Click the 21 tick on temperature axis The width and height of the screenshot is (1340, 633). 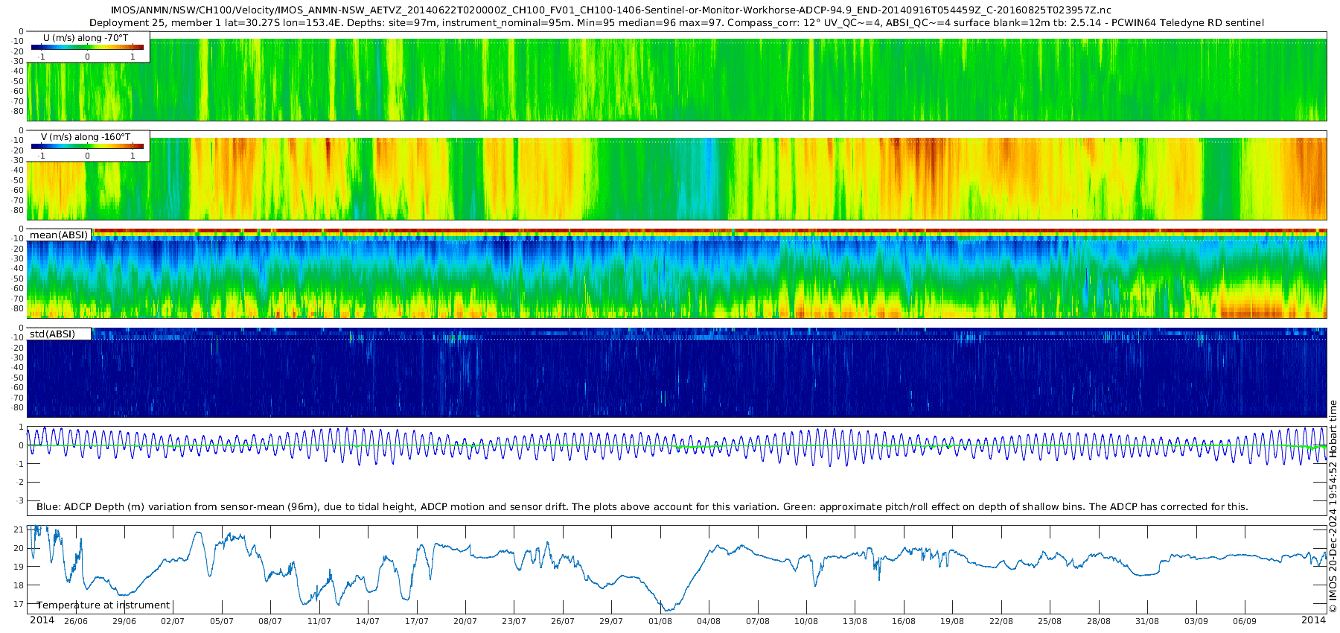[x=19, y=529]
